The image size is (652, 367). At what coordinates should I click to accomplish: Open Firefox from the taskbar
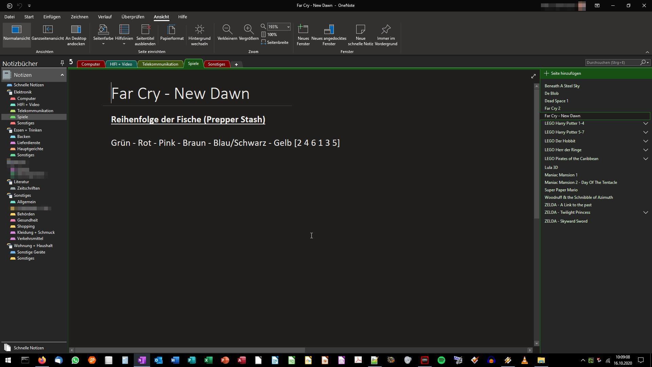click(x=42, y=360)
